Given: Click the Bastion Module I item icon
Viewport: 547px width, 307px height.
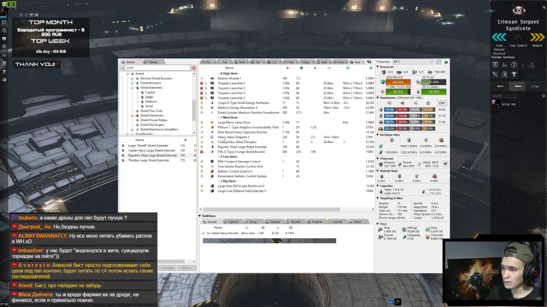Looking at the screenshot, I should click(212, 78).
